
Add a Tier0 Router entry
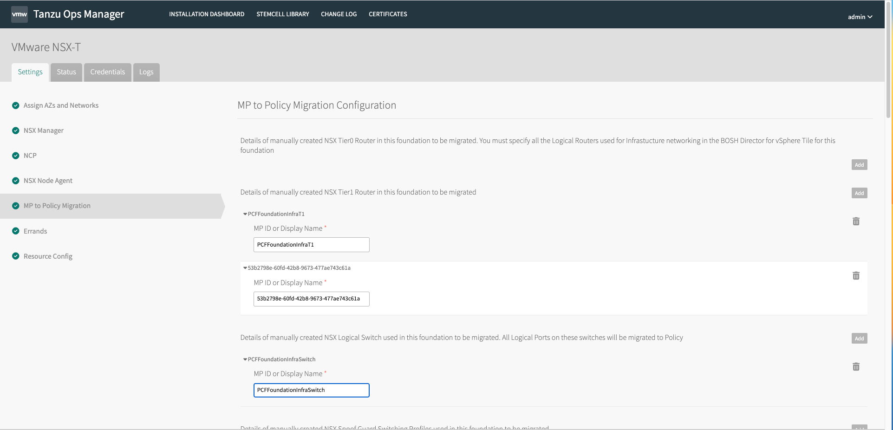pos(859,165)
